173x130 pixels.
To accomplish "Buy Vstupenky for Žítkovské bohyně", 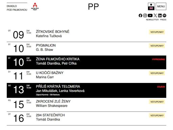I will (x=157, y=32).
